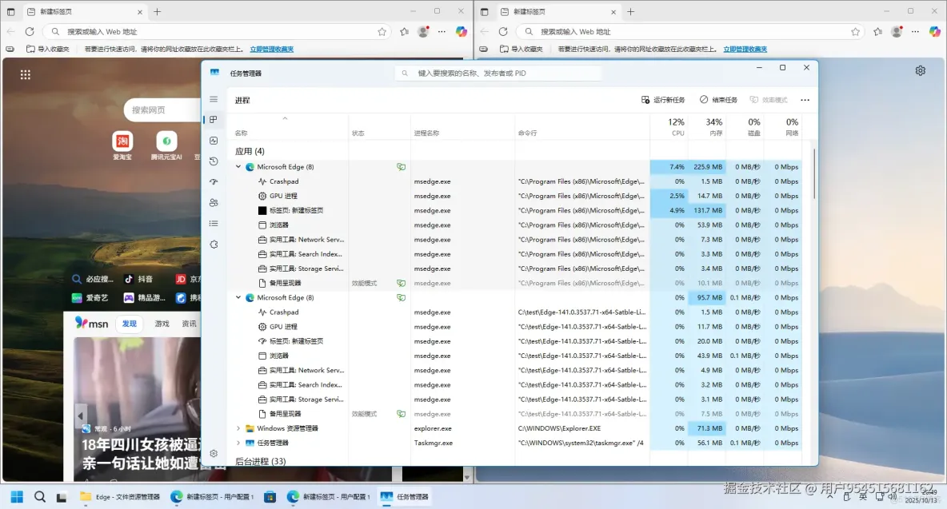This screenshot has width=947, height=509.
Task: Open the Performance page in Task Manager sidebar
Action: [213, 141]
